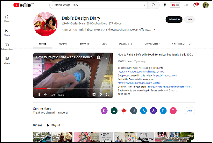The height and width of the screenshot is (143, 213).
Task: Open the diyagogo.com link
Action: [165, 75]
